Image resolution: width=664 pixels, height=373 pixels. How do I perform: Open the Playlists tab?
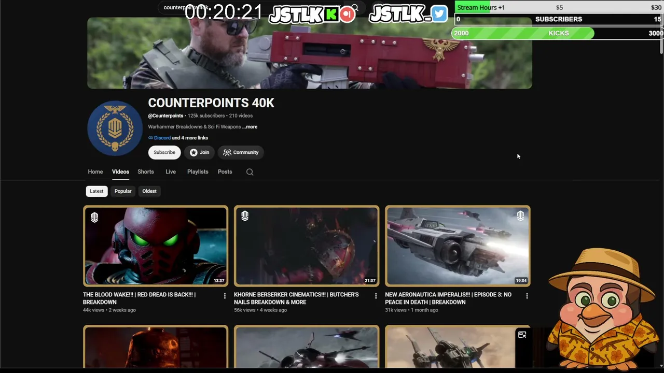(198, 172)
